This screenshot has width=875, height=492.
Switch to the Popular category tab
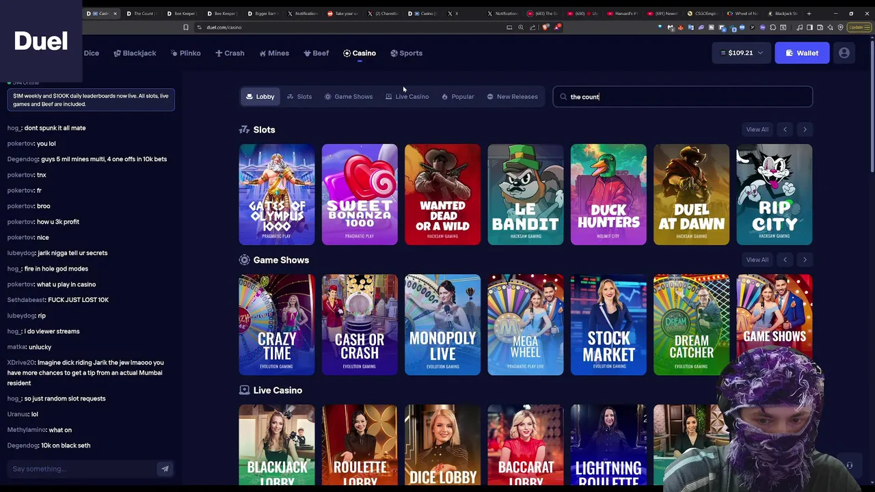(457, 96)
